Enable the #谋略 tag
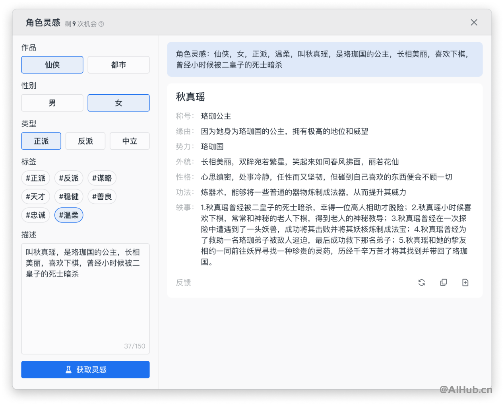The height and width of the screenshot is (405, 504). [102, 178]
